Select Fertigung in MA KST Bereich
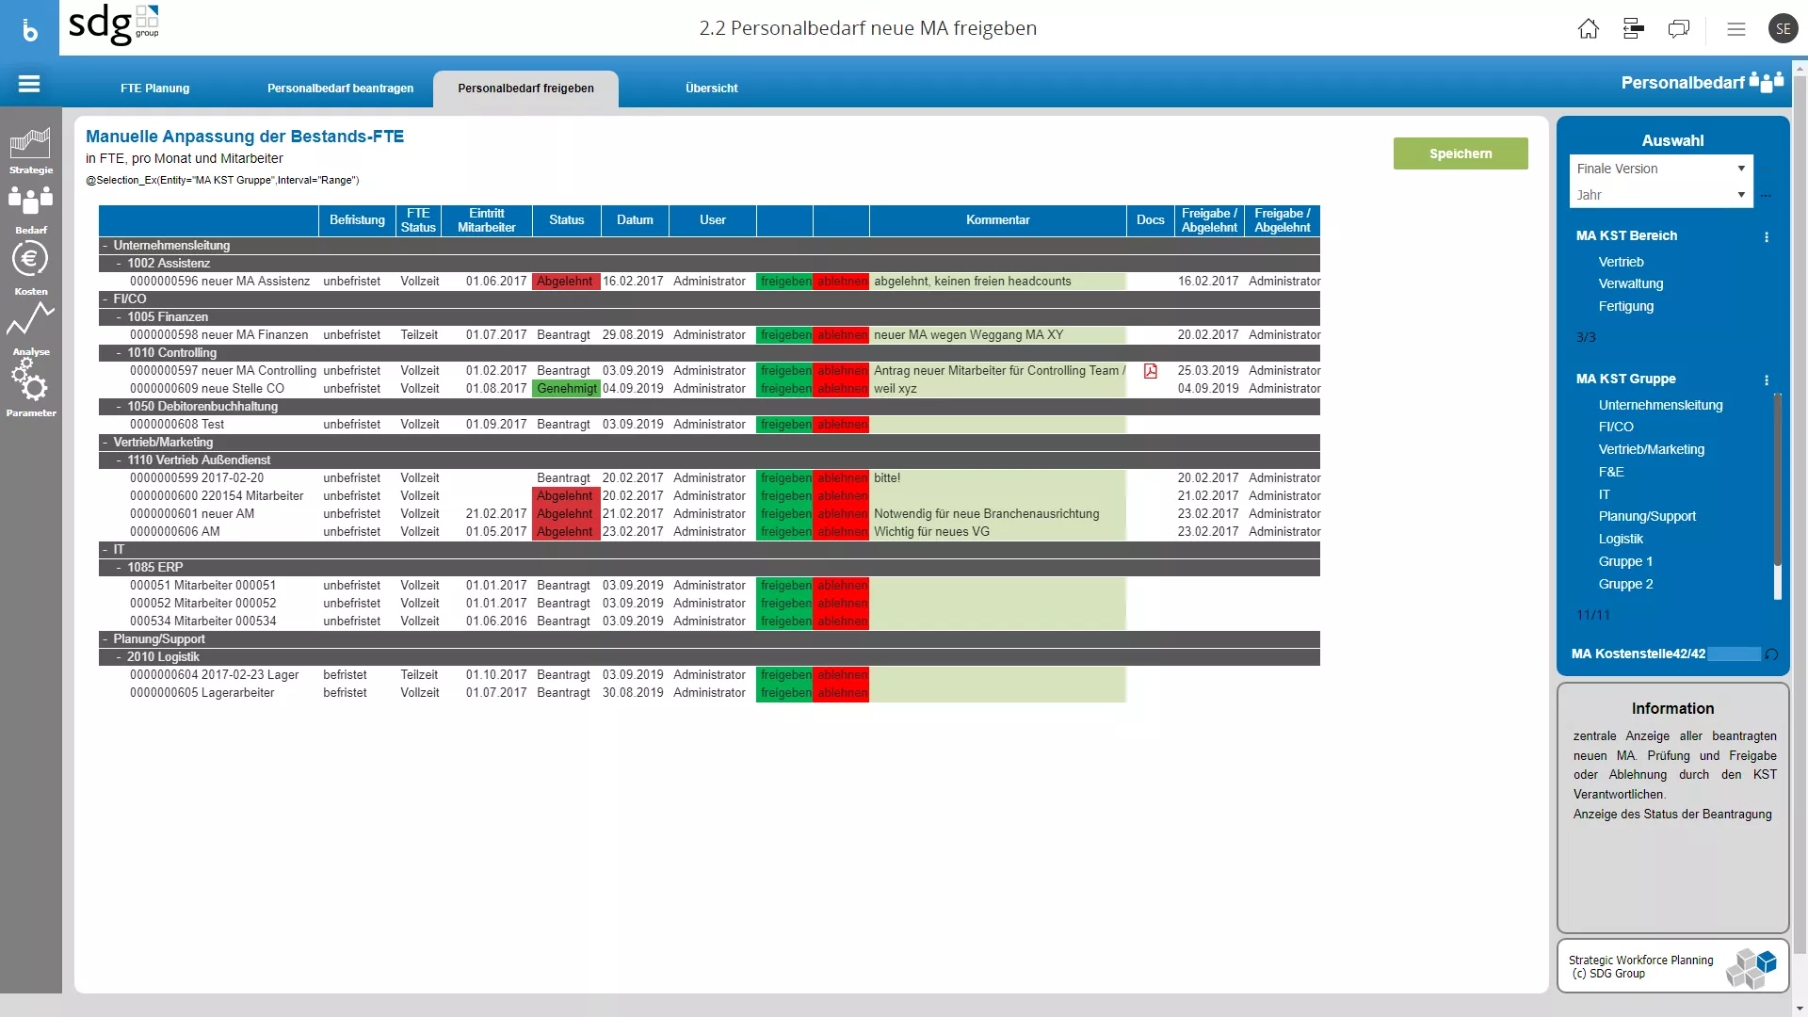Image resolution: width=1808 pixels, height=1017 pixels. click(1625, 306)
